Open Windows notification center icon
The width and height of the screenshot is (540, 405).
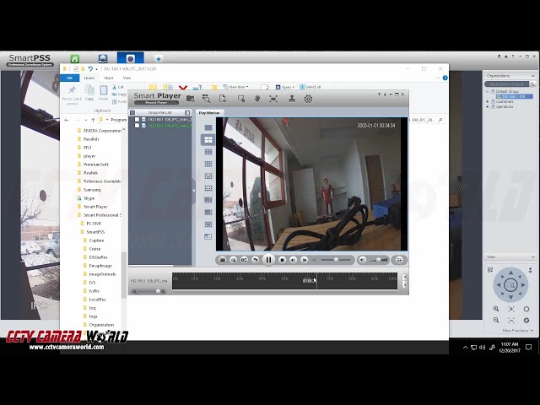pyautogui.click(x=529, y=347)
